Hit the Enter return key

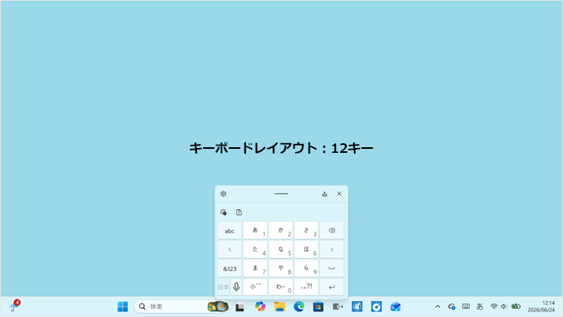[331, 287]
